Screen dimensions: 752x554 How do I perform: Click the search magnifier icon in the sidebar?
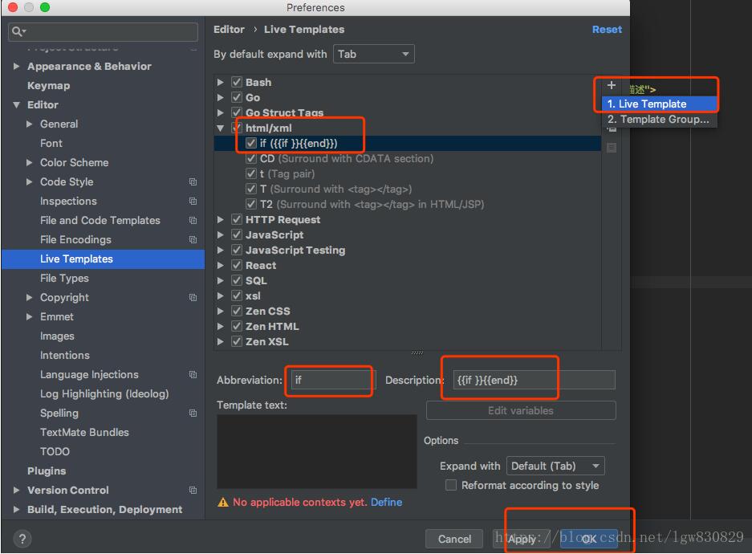pyautogui.click(x=18, y=31)
